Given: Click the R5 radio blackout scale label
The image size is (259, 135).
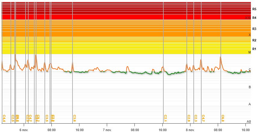Looking at the screenshot, I should (x=254, y=9).
